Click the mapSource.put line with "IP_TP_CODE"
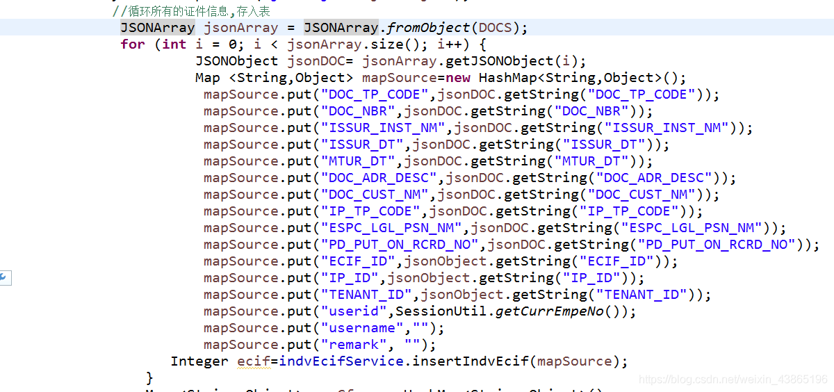 tap(453, 211)
